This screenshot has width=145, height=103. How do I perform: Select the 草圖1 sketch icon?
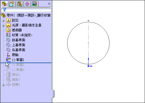point(8,60)
